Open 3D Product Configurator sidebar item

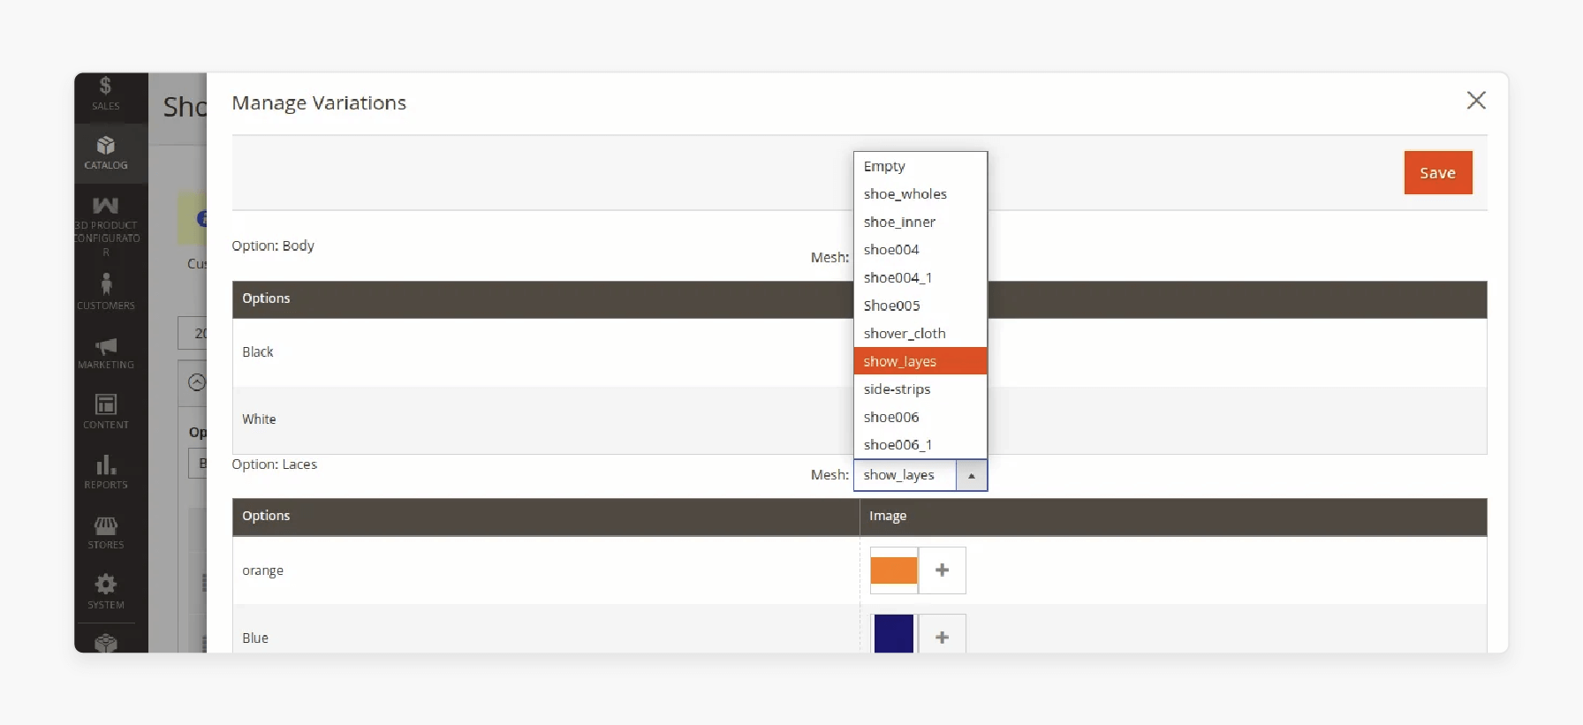coord(106,226)
